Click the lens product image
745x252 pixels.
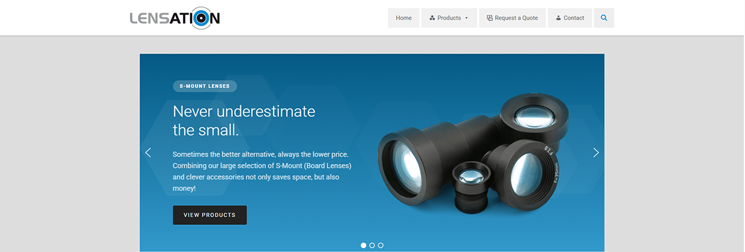point(473,153)
